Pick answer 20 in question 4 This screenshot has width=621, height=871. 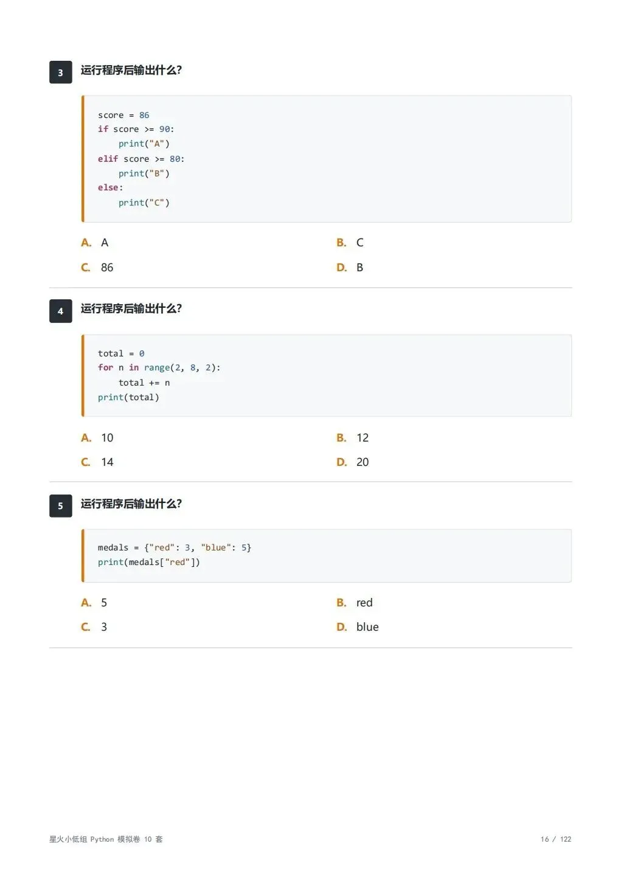(353, 462)
